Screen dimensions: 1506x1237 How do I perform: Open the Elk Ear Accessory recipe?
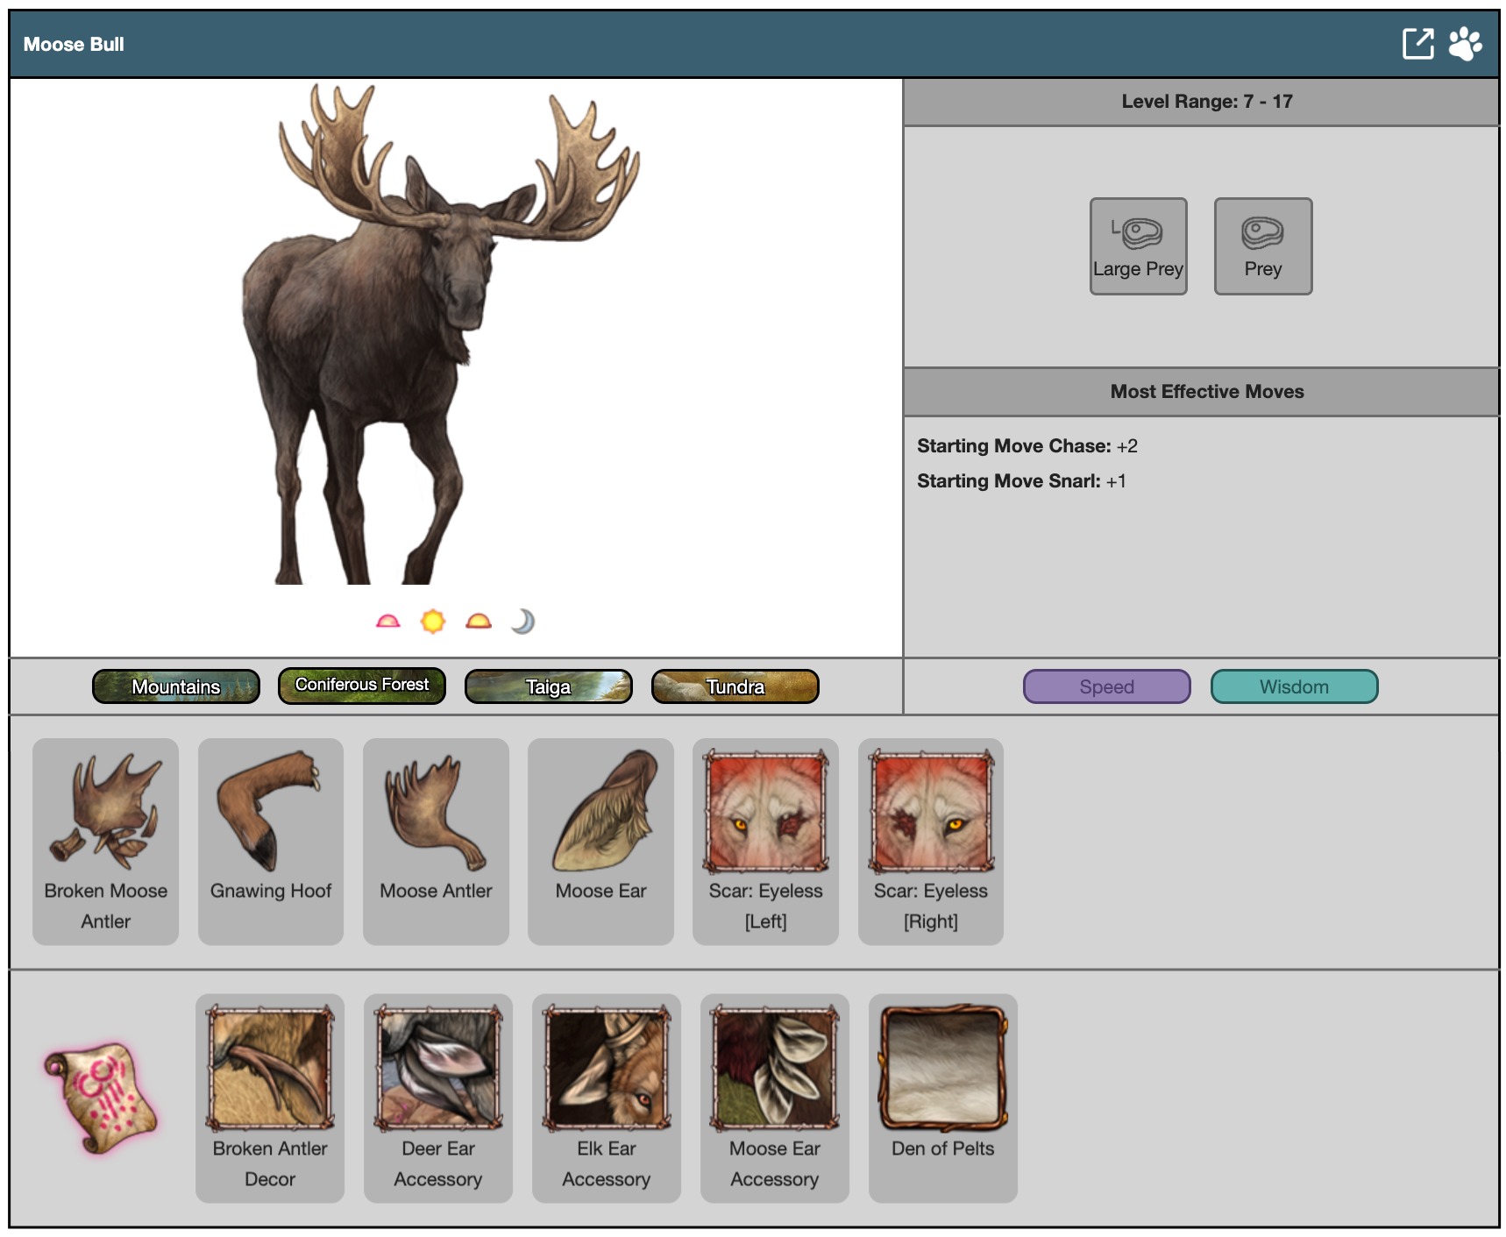[607, 1098]
